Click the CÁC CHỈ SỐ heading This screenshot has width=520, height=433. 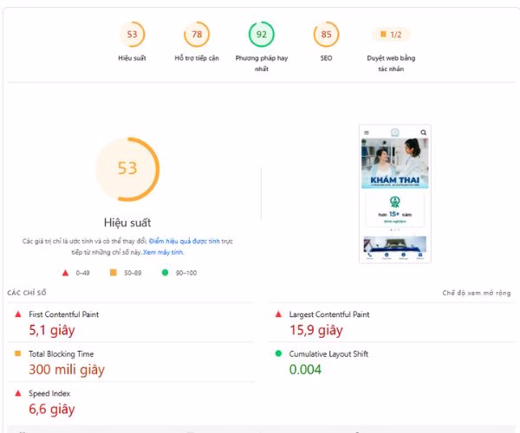click(27, 293)
